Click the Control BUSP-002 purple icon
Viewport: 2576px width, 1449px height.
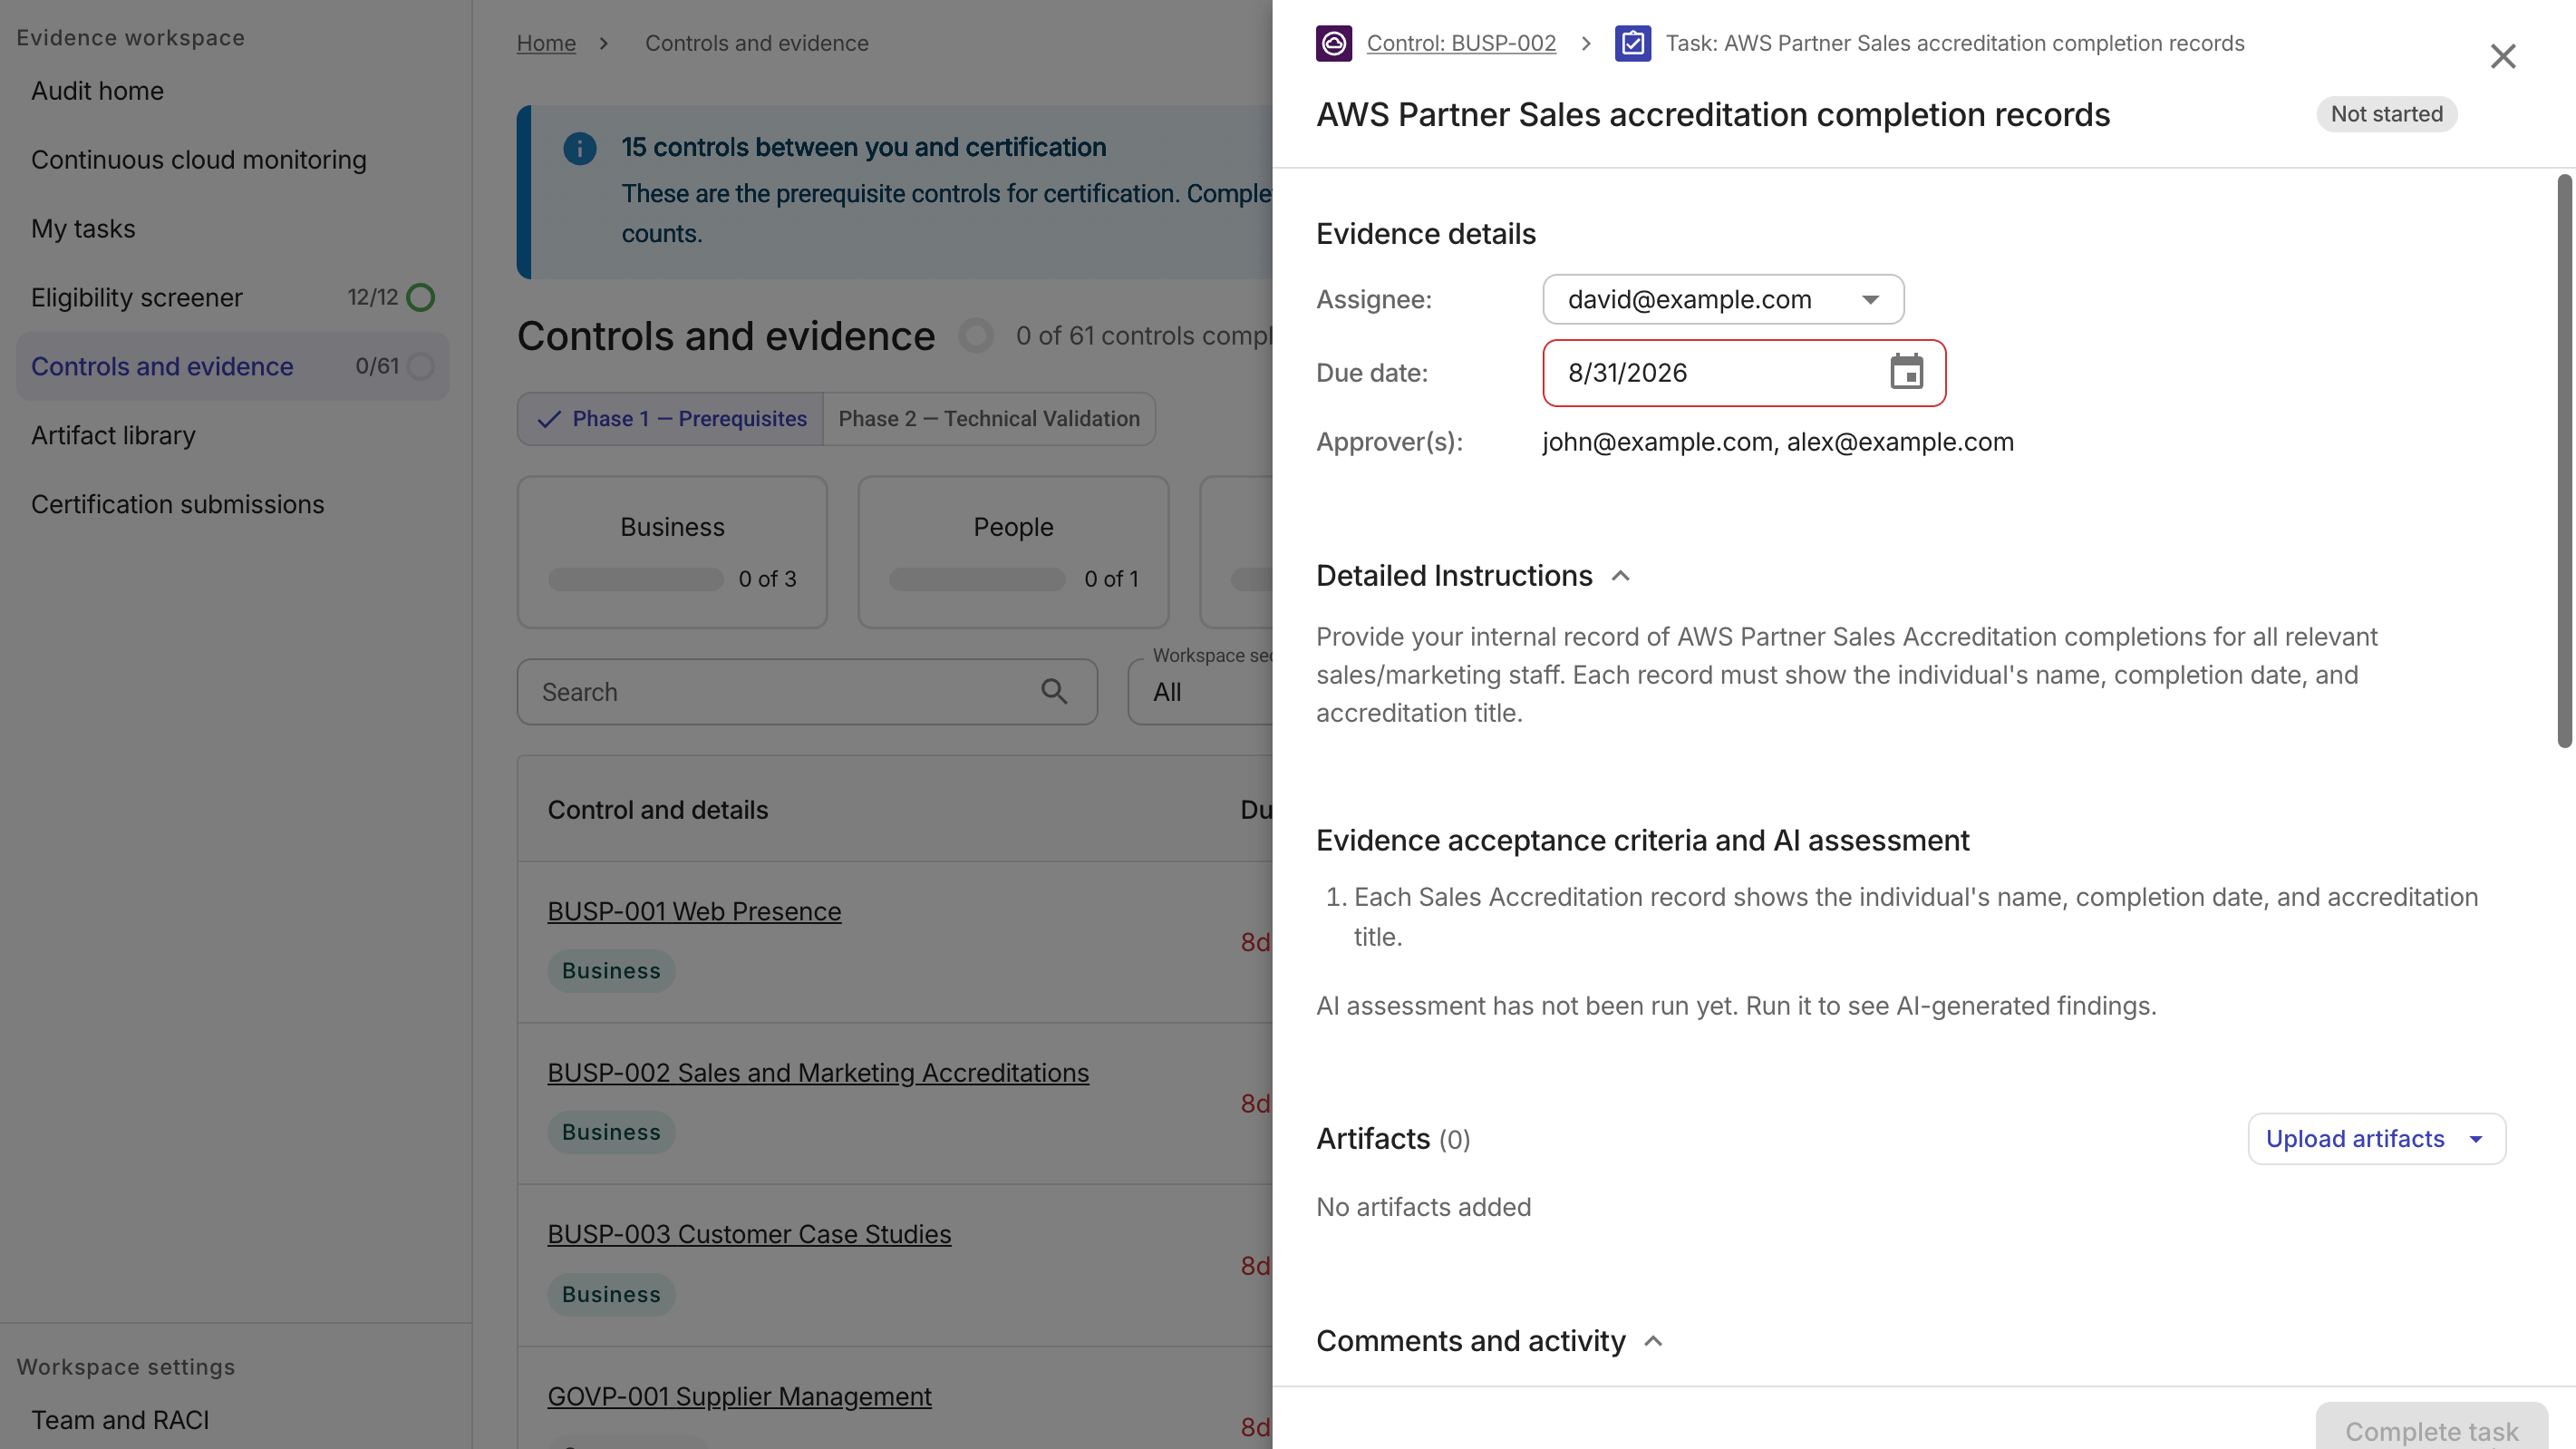pos(1333,43)
